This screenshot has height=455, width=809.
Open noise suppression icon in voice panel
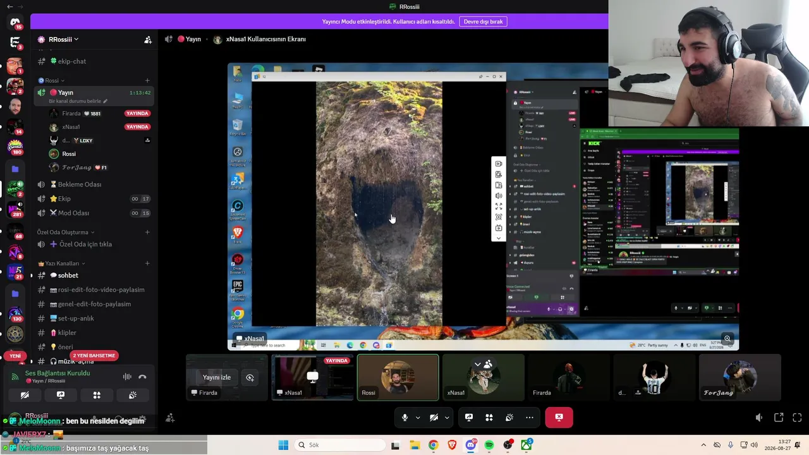[127, 377]
